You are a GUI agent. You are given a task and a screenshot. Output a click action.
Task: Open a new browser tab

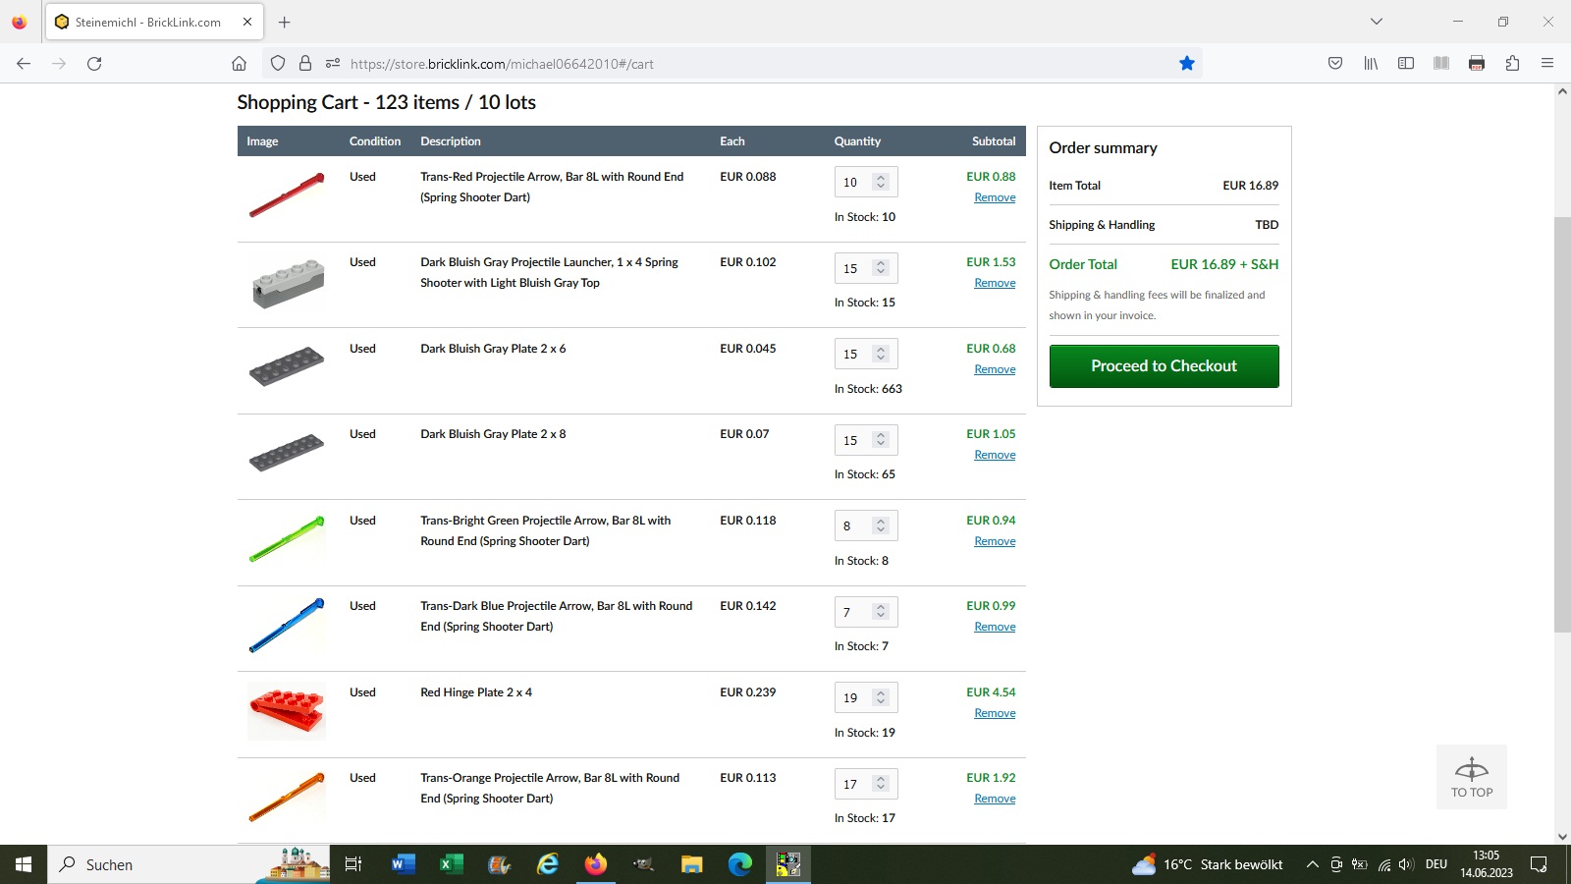[x=284, y=22]
